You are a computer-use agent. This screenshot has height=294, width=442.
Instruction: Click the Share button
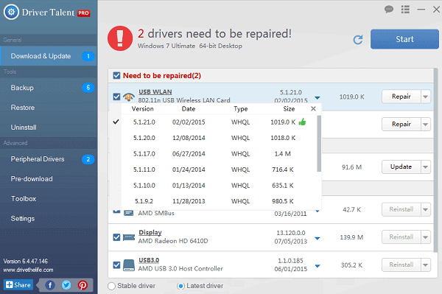pos(18,285)
